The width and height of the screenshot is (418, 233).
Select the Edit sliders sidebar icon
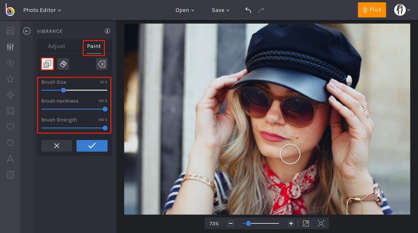click(x=10, y=47)
